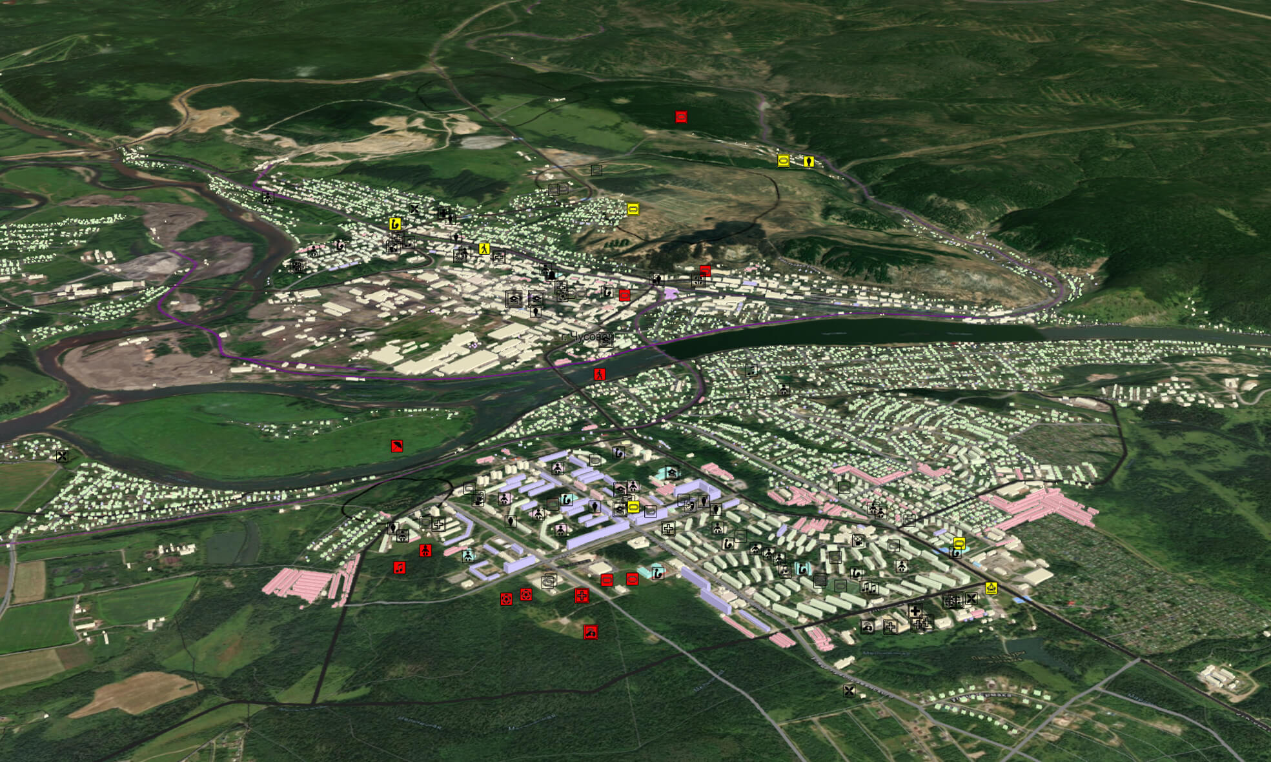
Task: Select the double music notes marker
Action: [x=868, y=587]
